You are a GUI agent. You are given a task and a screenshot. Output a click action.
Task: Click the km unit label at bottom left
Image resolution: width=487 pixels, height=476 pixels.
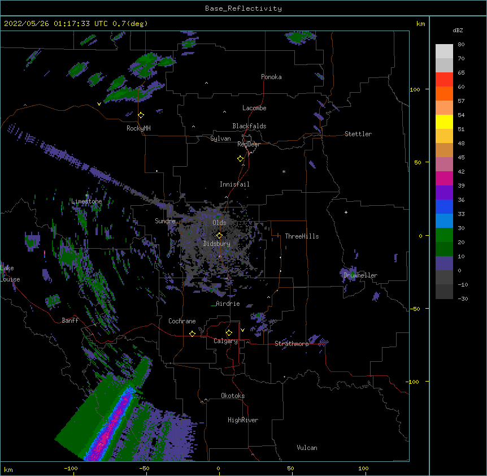point(8,469)
